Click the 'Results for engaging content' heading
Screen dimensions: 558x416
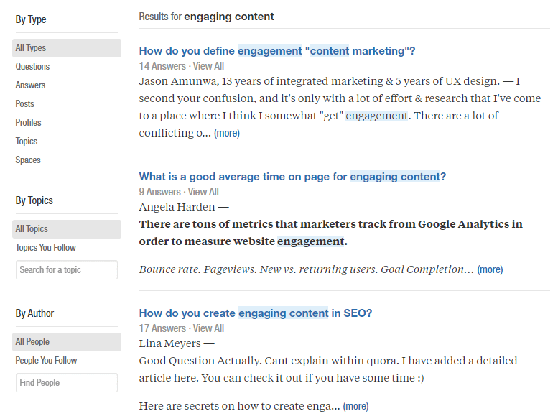[206, 17]
